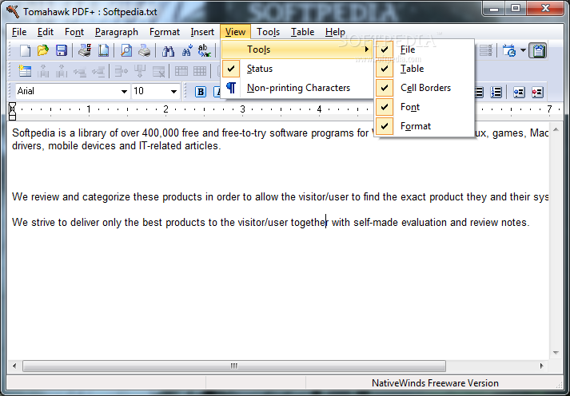Click the horizontal scrollbar left arrow

(14, 366)
